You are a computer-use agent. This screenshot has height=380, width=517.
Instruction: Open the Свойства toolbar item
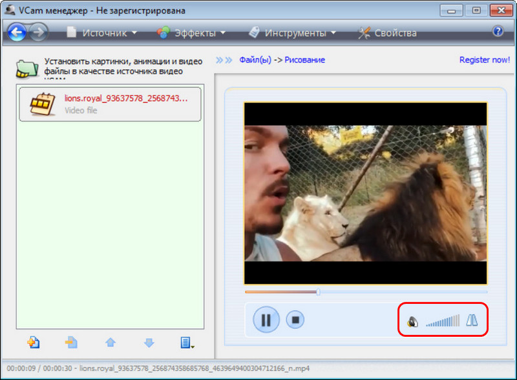[x=388, y=33]
